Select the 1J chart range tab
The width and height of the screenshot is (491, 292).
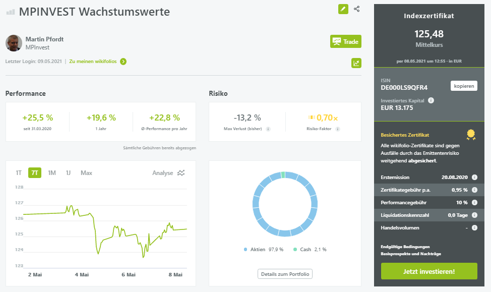(68, 173)
